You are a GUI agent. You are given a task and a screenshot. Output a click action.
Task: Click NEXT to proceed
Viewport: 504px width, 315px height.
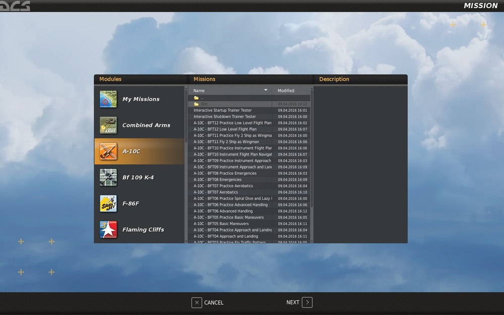pos(299,302)
